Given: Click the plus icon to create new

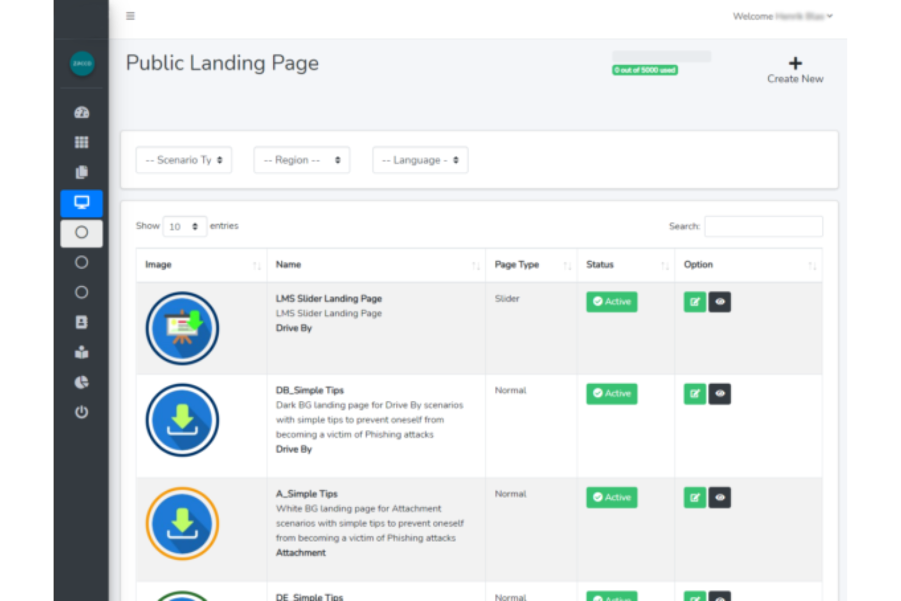Looking at the screenshot, I should click(795, 63).
